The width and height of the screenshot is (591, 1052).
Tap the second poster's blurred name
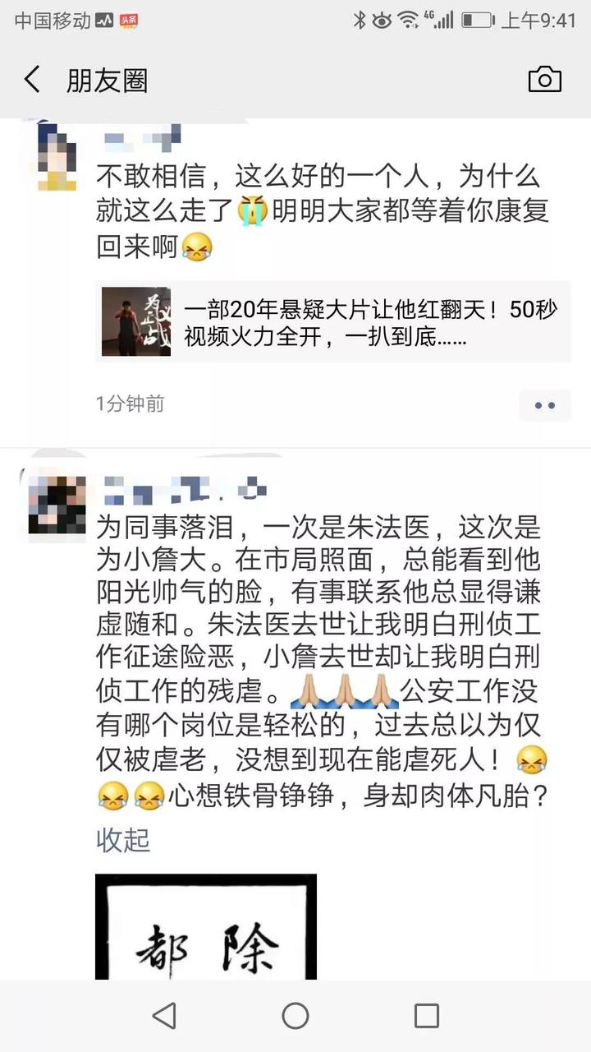[x=182, y=490]
